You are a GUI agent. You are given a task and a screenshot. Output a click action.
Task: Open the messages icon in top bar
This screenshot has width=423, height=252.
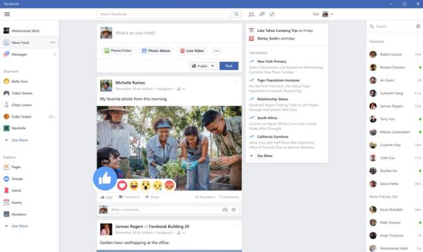click(x=261, y=14)
